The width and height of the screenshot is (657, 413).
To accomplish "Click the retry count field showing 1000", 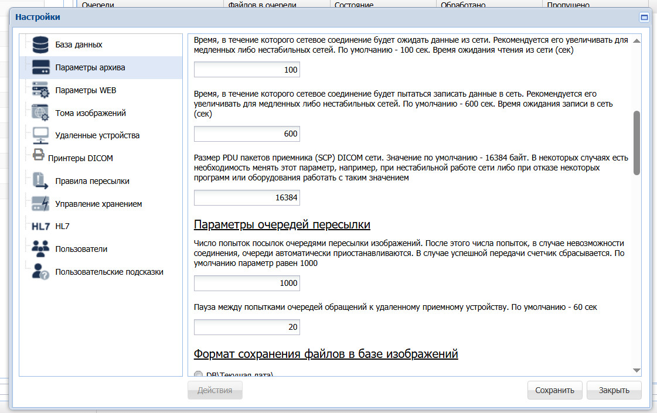I will tap(247, 283).
